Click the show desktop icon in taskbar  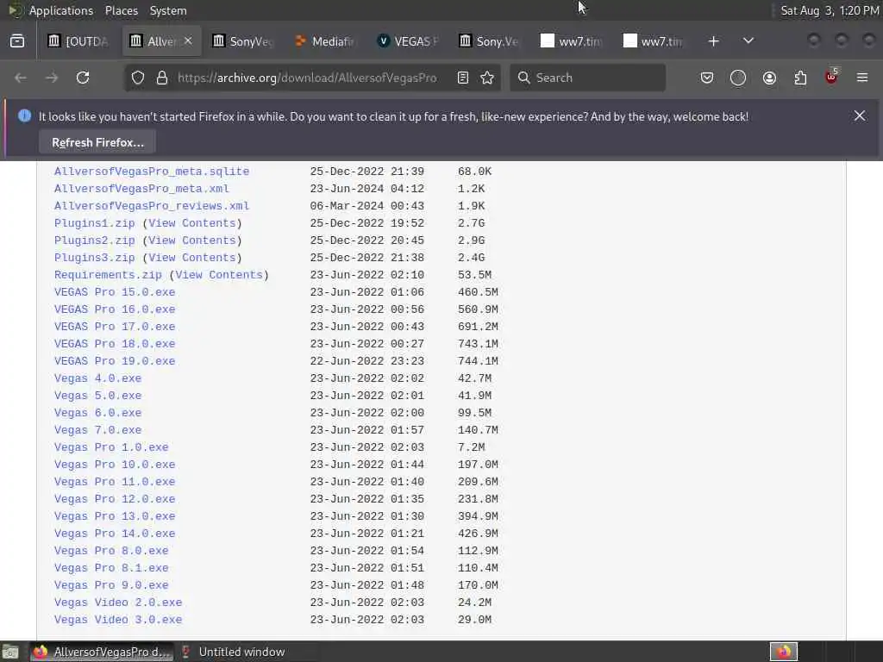[10, 652]
